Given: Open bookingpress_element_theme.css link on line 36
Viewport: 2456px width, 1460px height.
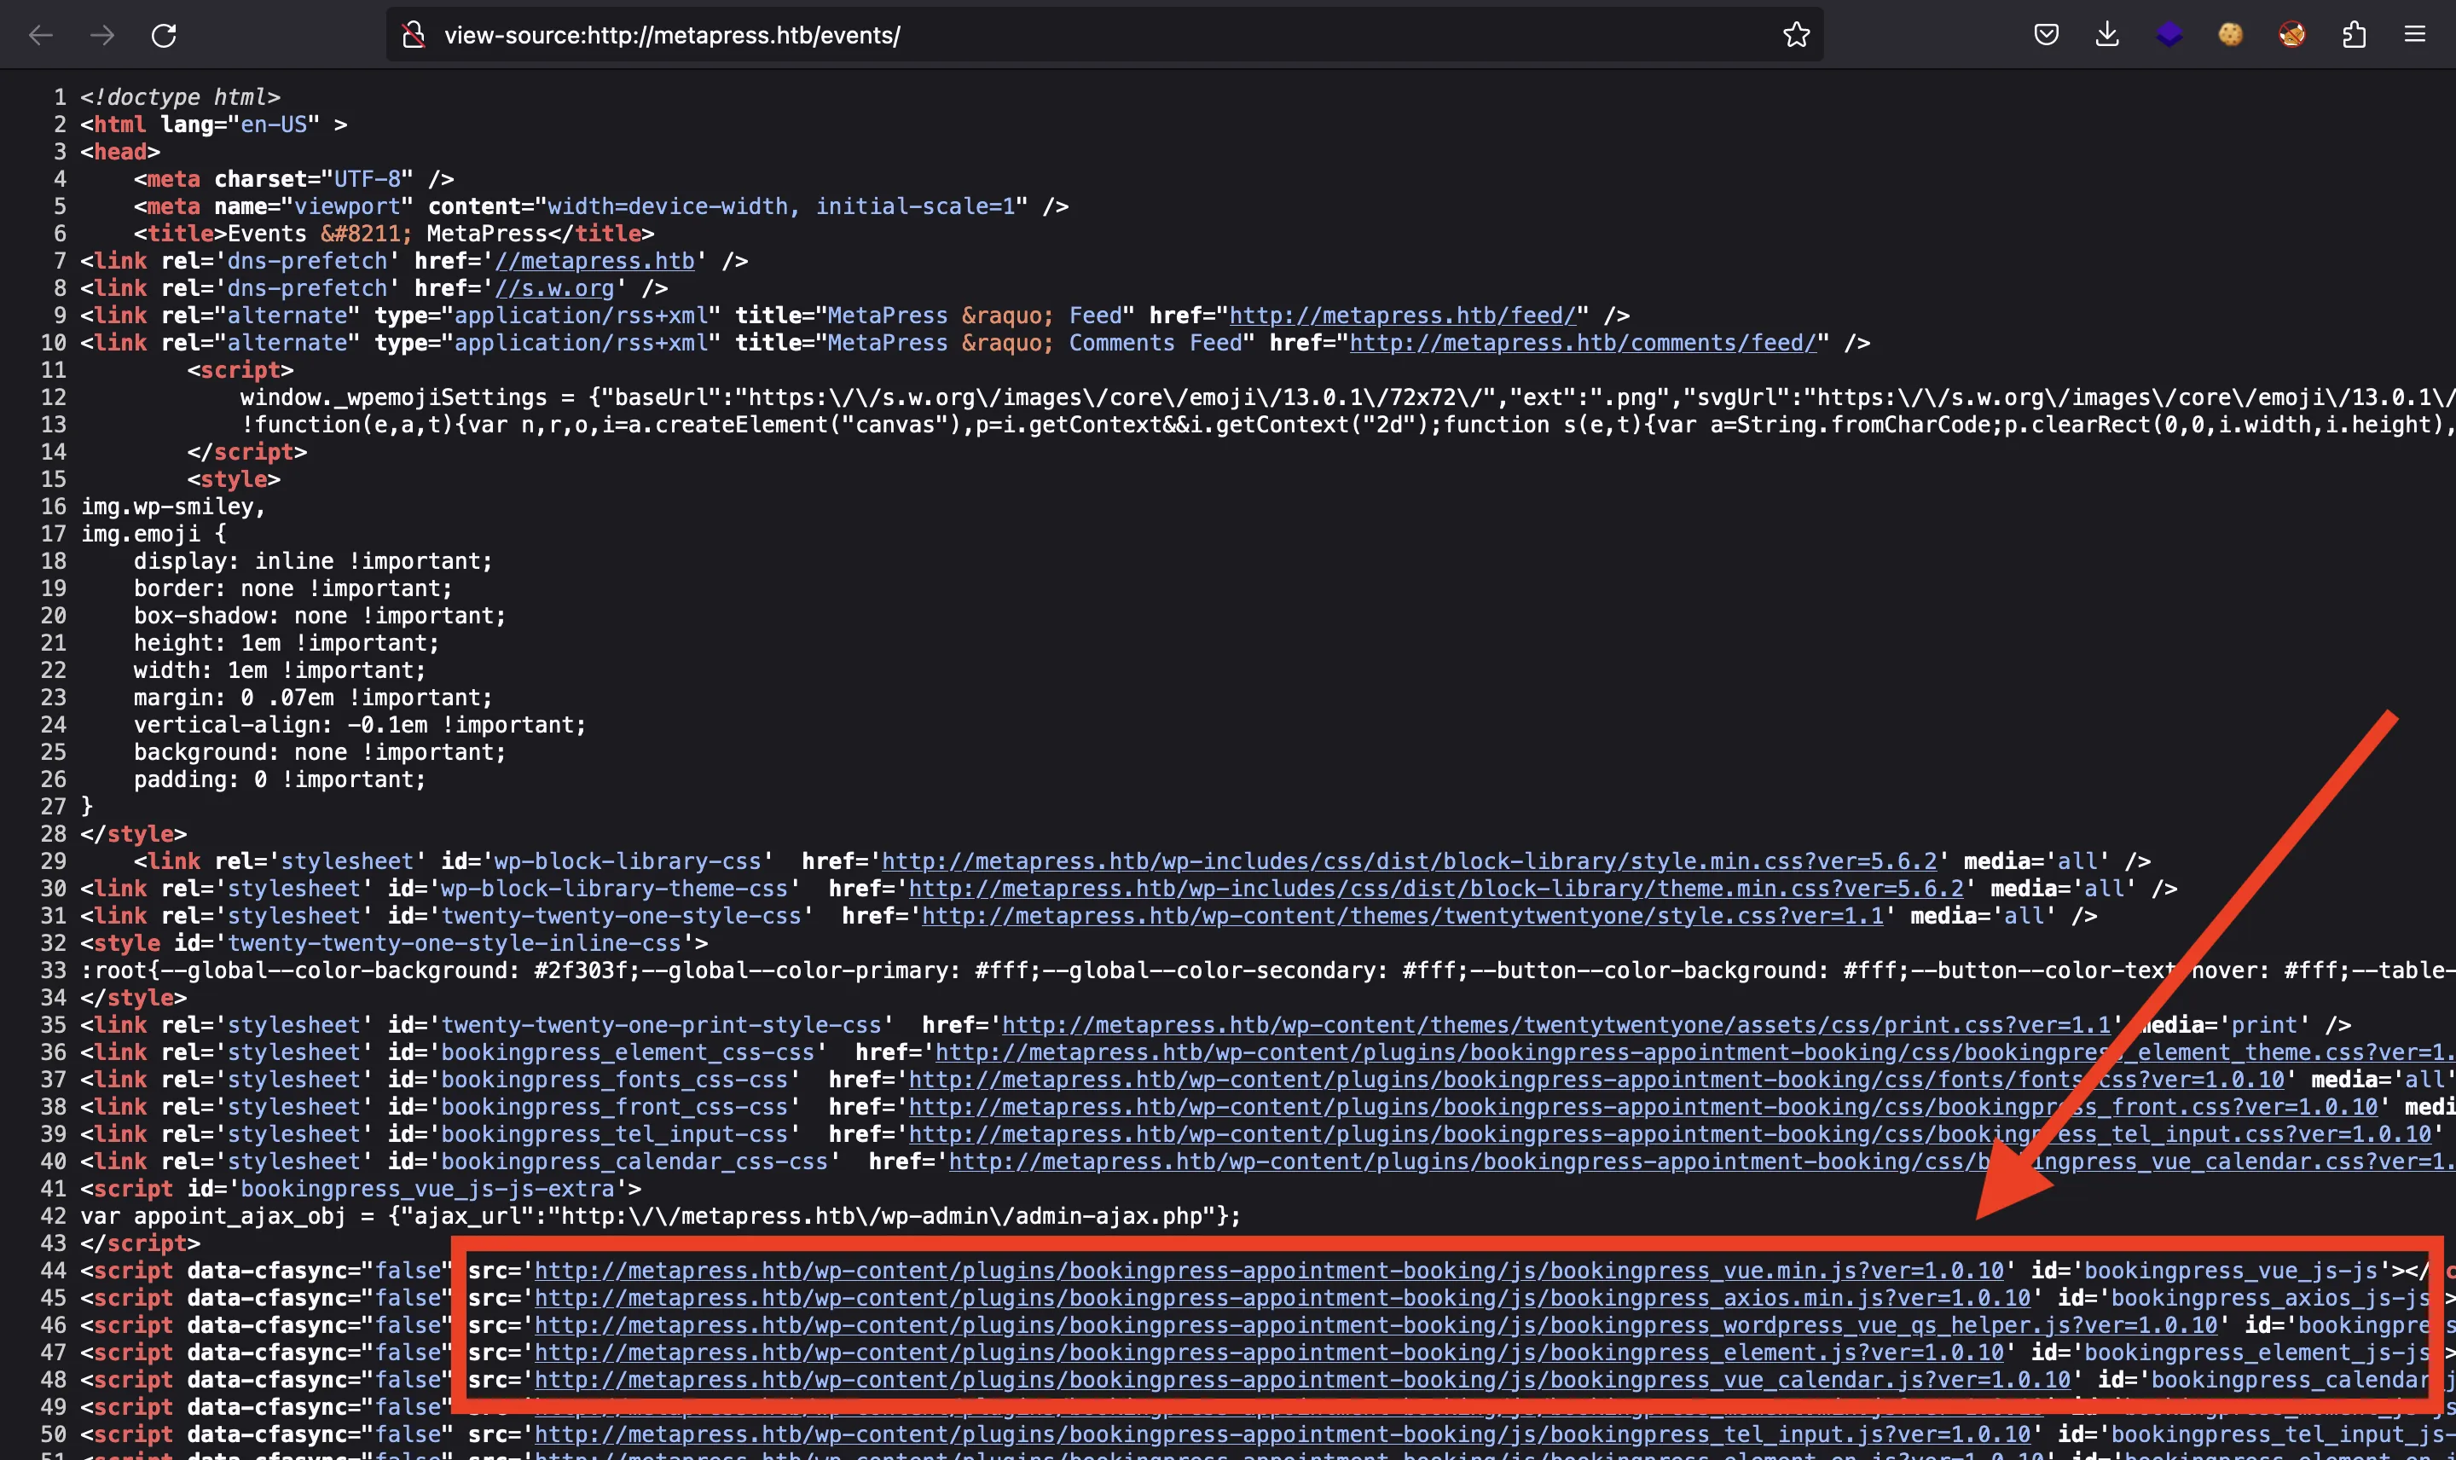Looking at the screenshot, I should pyautogui.click(x=1694, y=1052).
